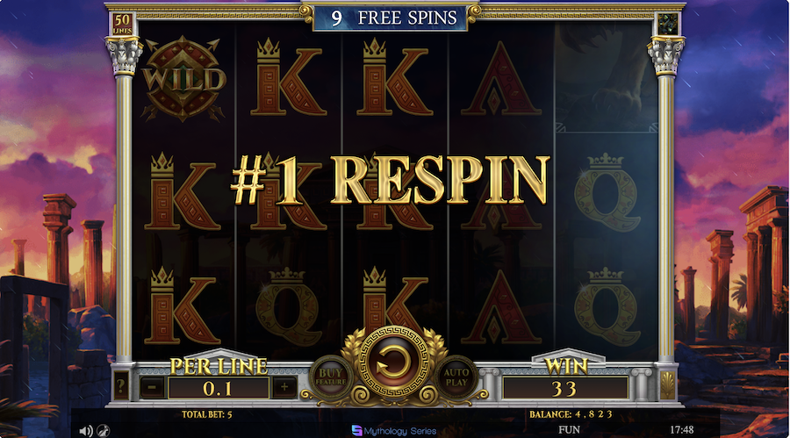Click the Balance readout

[x=571, y=414]
